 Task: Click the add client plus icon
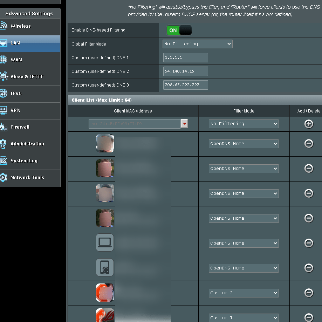click(308, 124)
